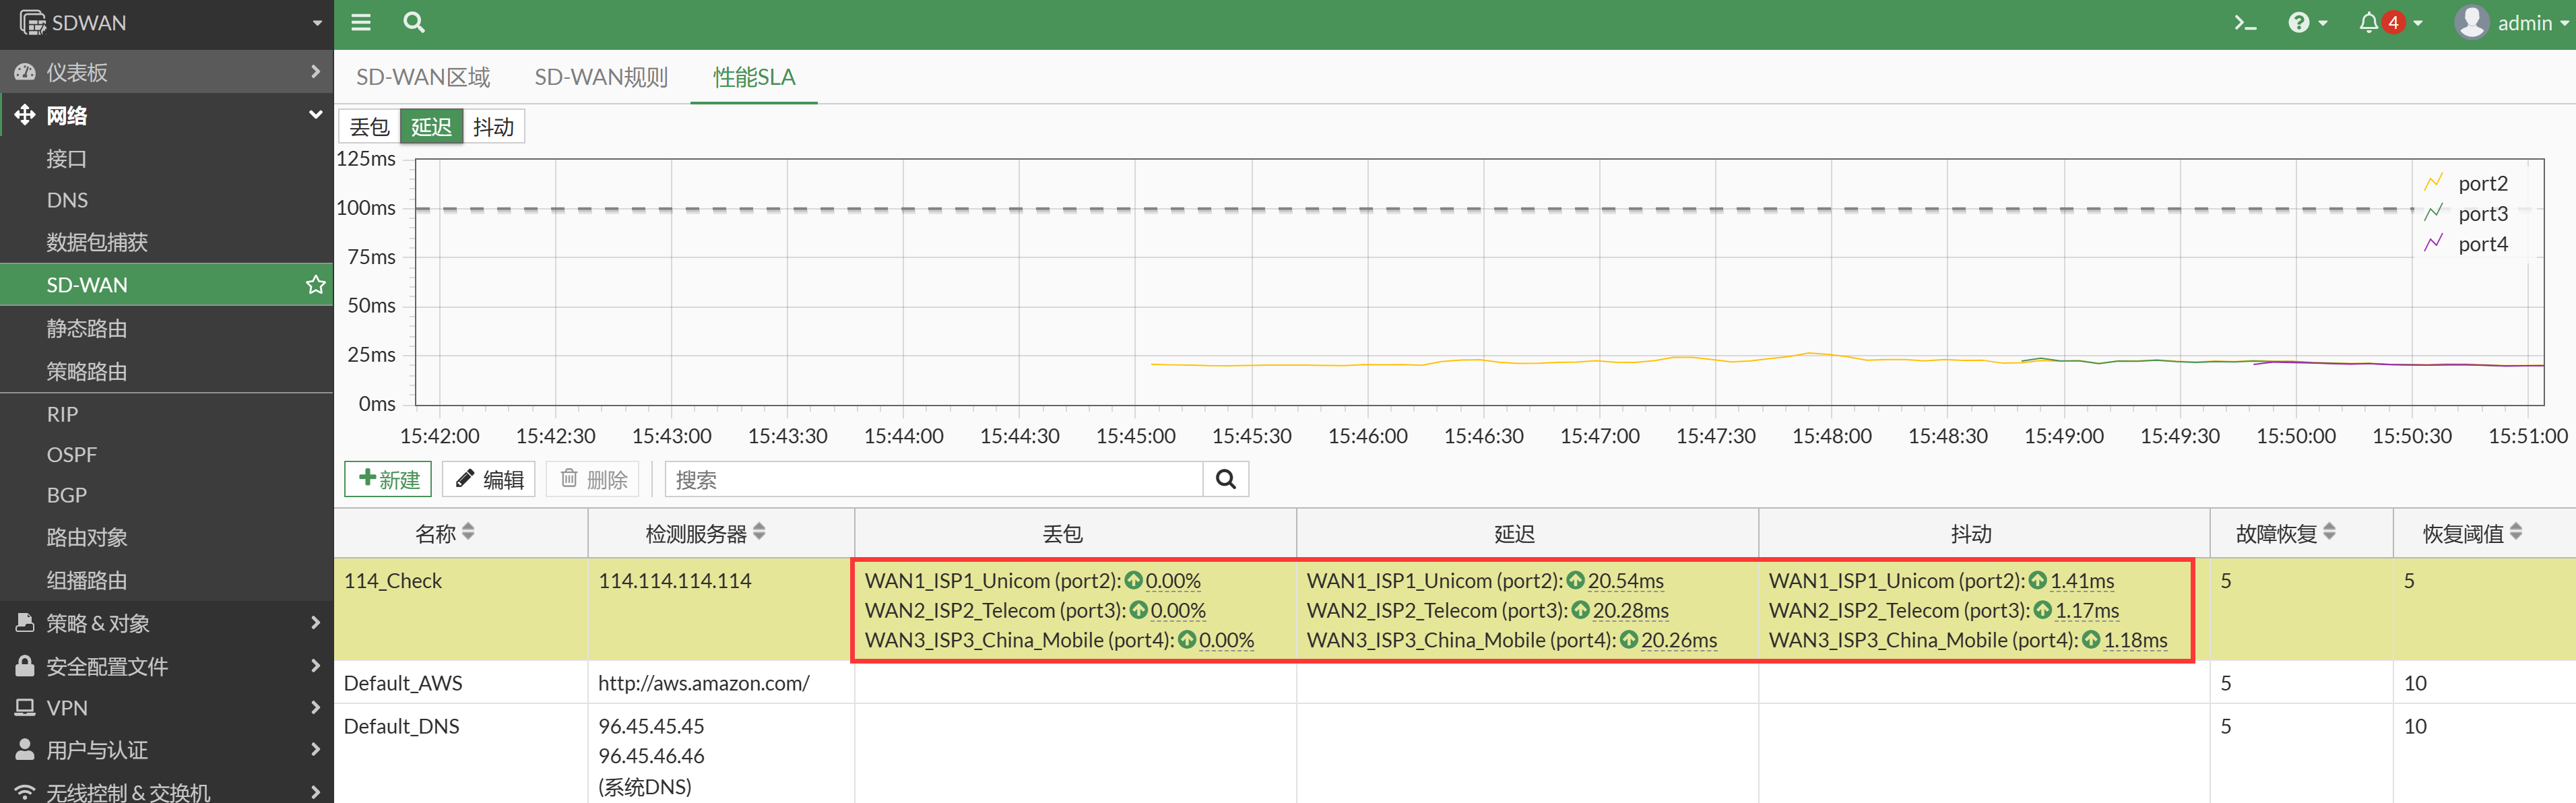This screenshot has width=2576, height=803.
Task: Sort by the 名称 column sort arrows
Action: pyautogui.click(x=468, y=532)
